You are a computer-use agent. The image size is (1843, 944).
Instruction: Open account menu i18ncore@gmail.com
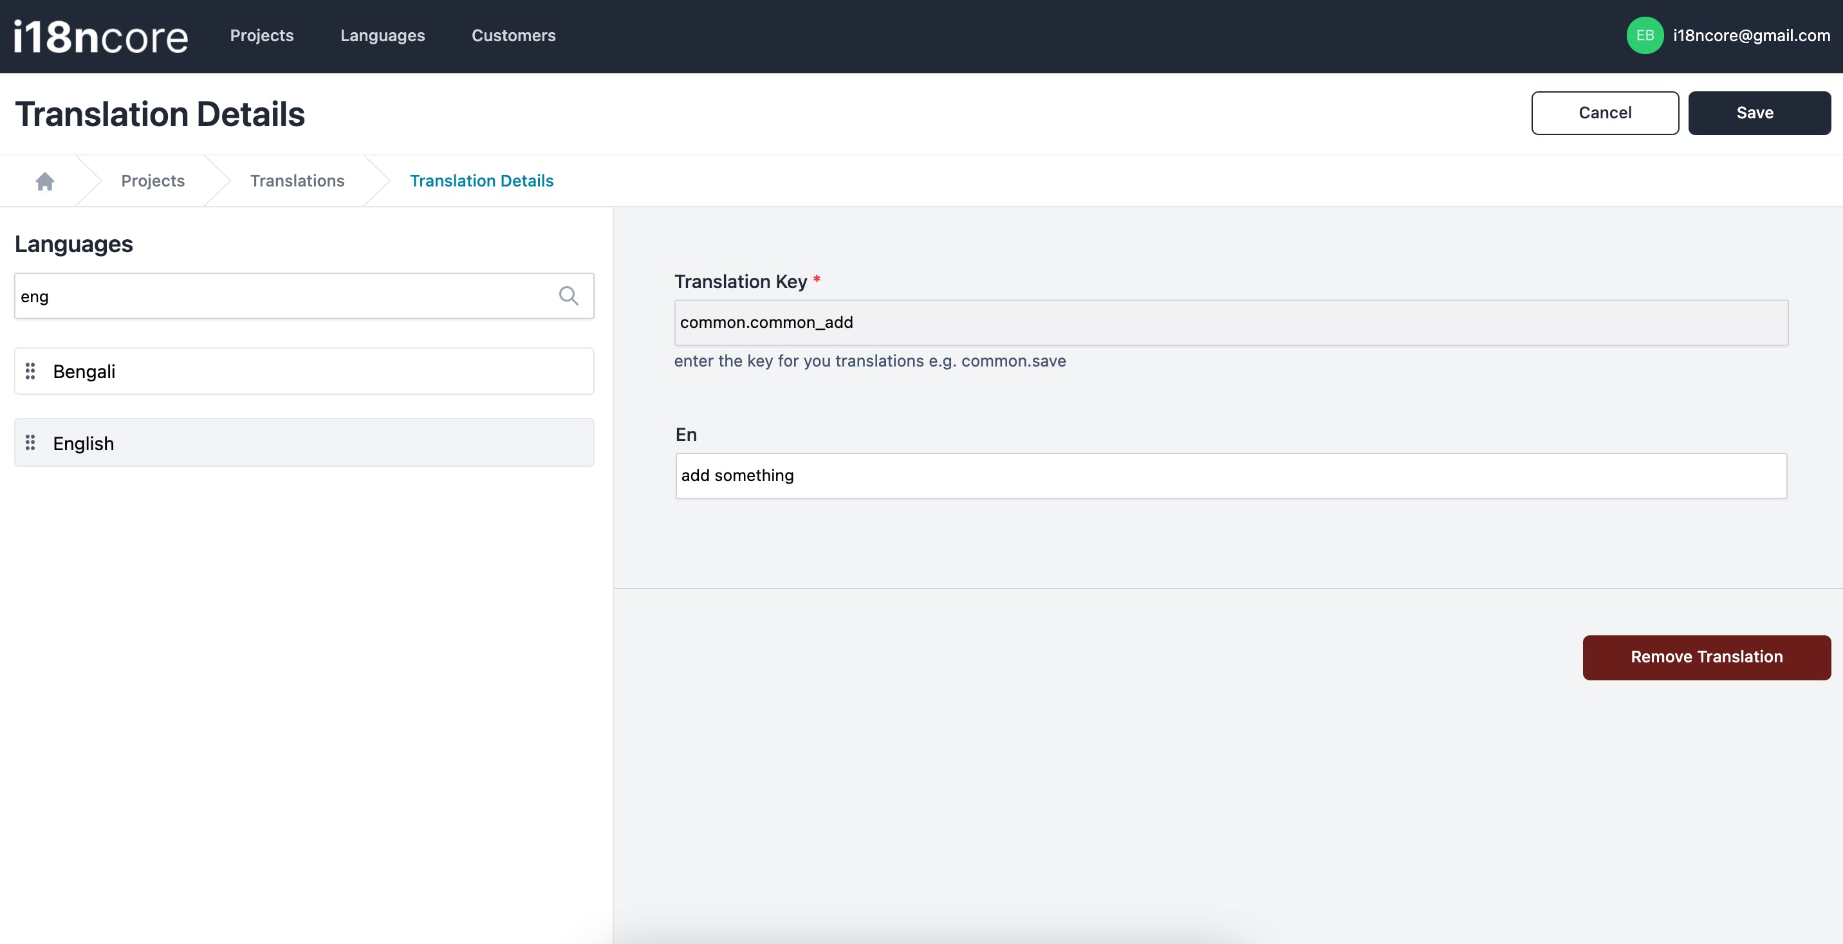(x=1751, y=36)
